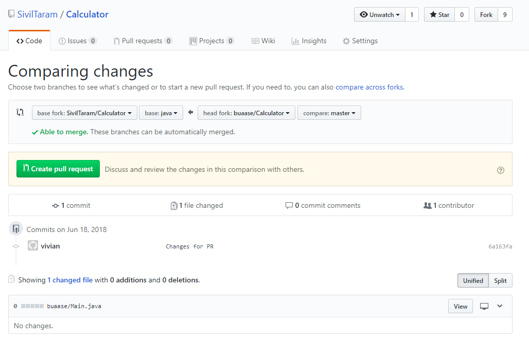Click the Comparing changes heading
529x339 pixels.
81,71
